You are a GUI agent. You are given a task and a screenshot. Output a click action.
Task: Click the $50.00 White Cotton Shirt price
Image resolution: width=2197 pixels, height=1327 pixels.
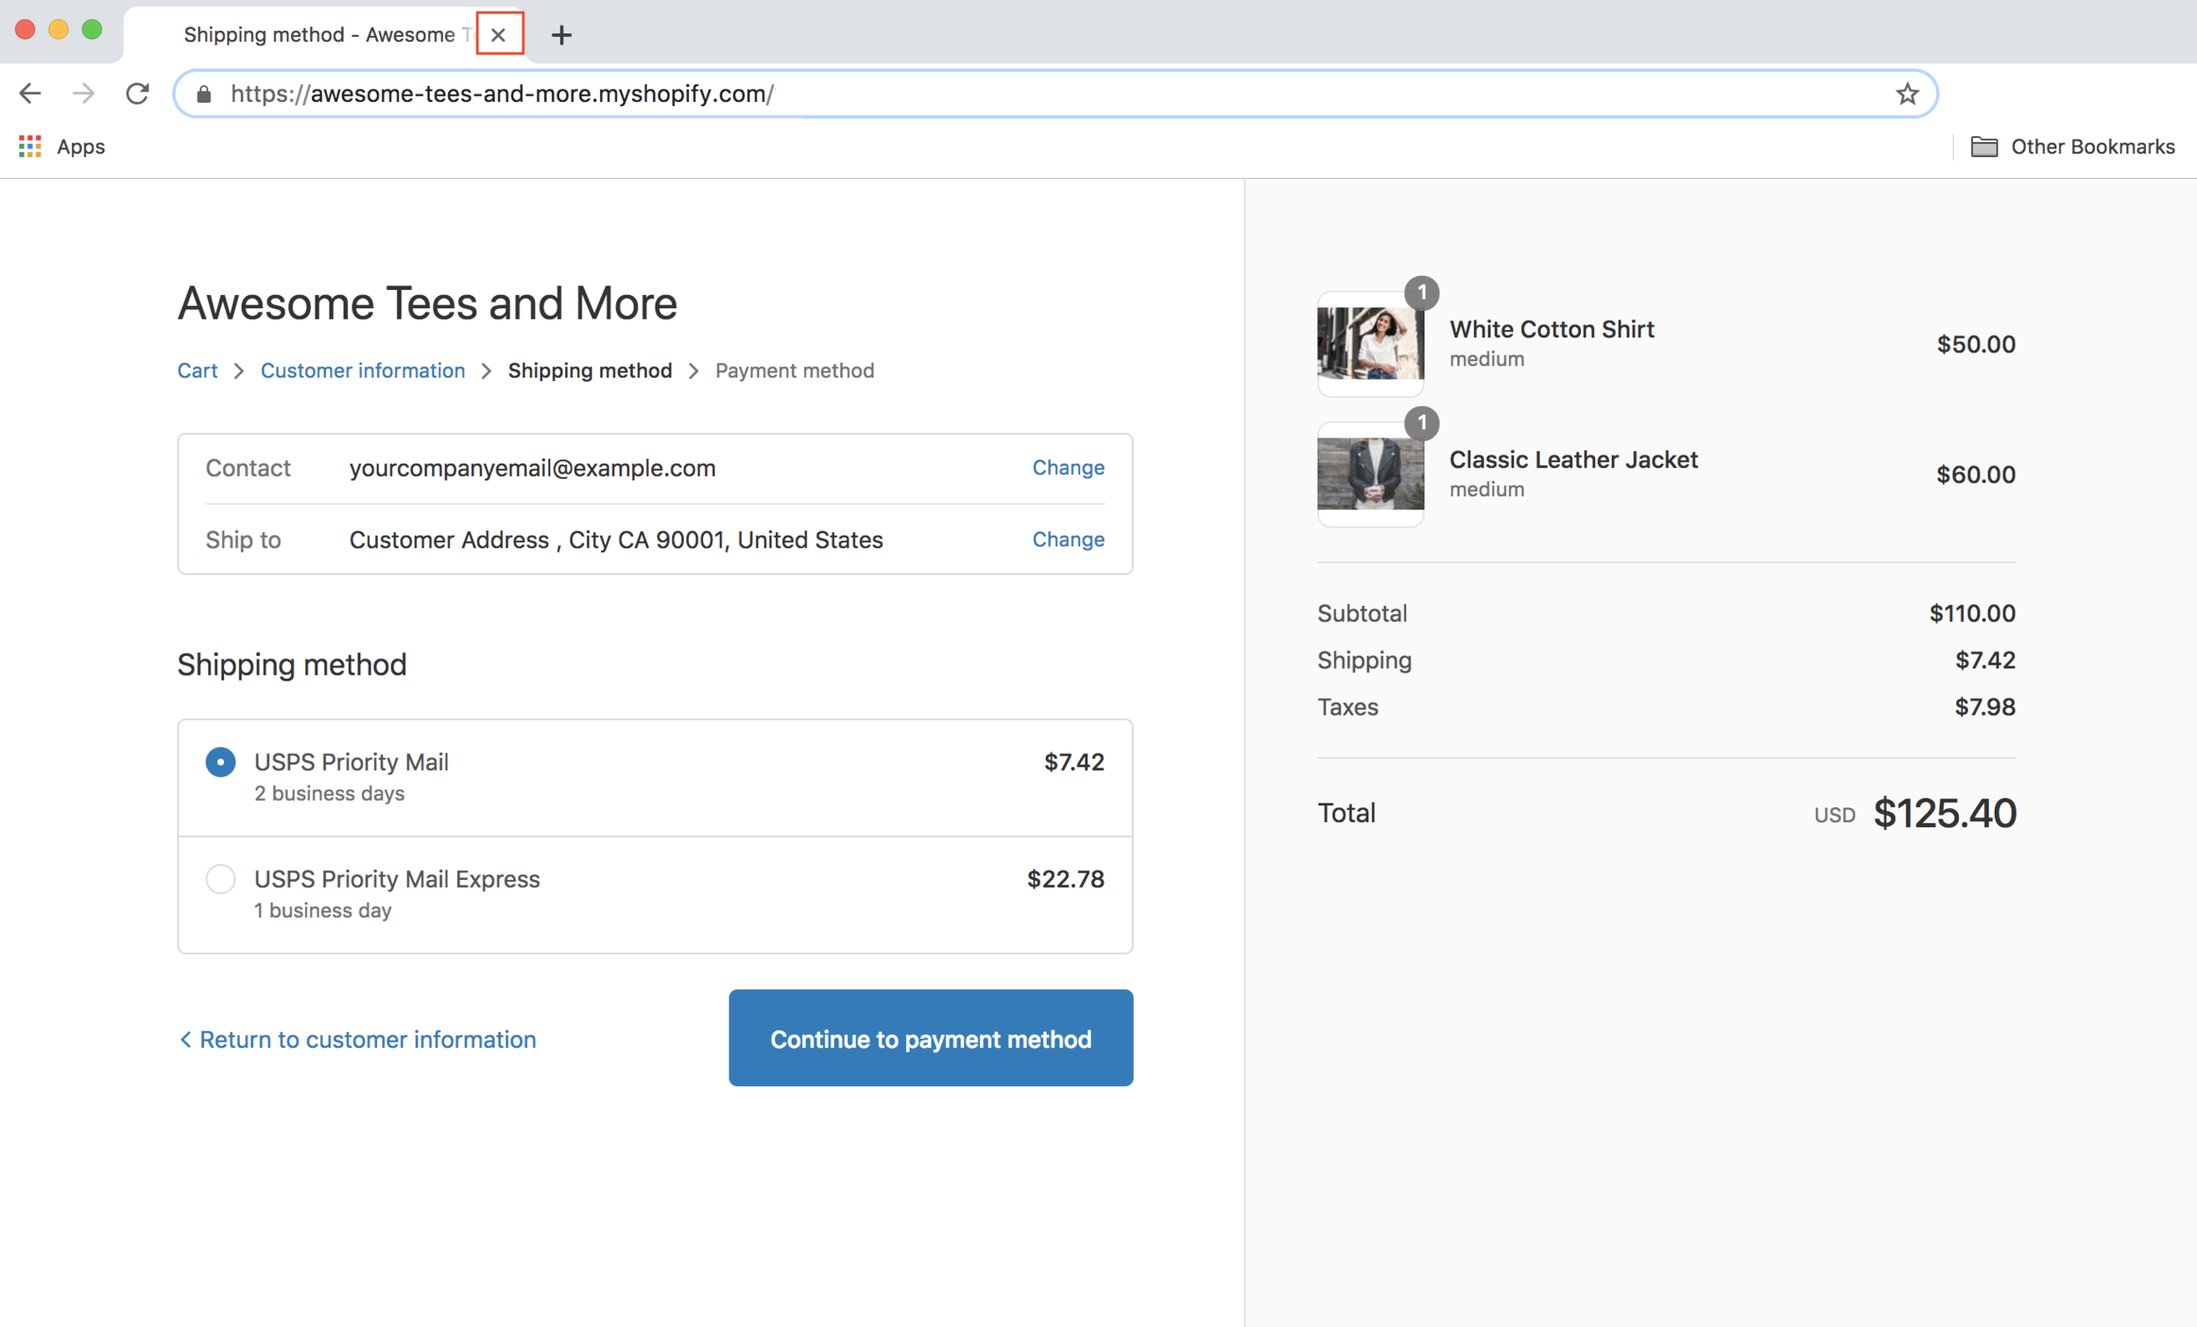1976,344
